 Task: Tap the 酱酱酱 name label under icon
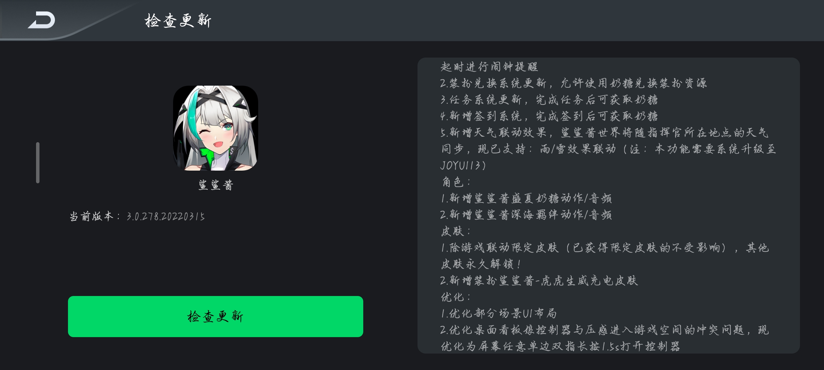tap(216, 185)
